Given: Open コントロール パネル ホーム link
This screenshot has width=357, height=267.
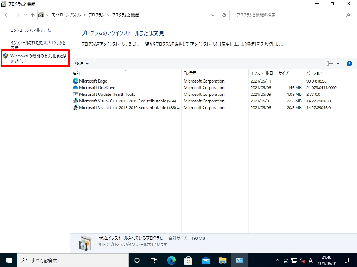Looking at the screenshot, I should (x=31, y=30).
